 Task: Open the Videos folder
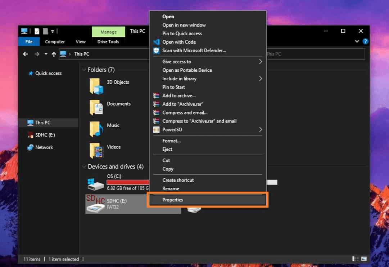[114, 147]
